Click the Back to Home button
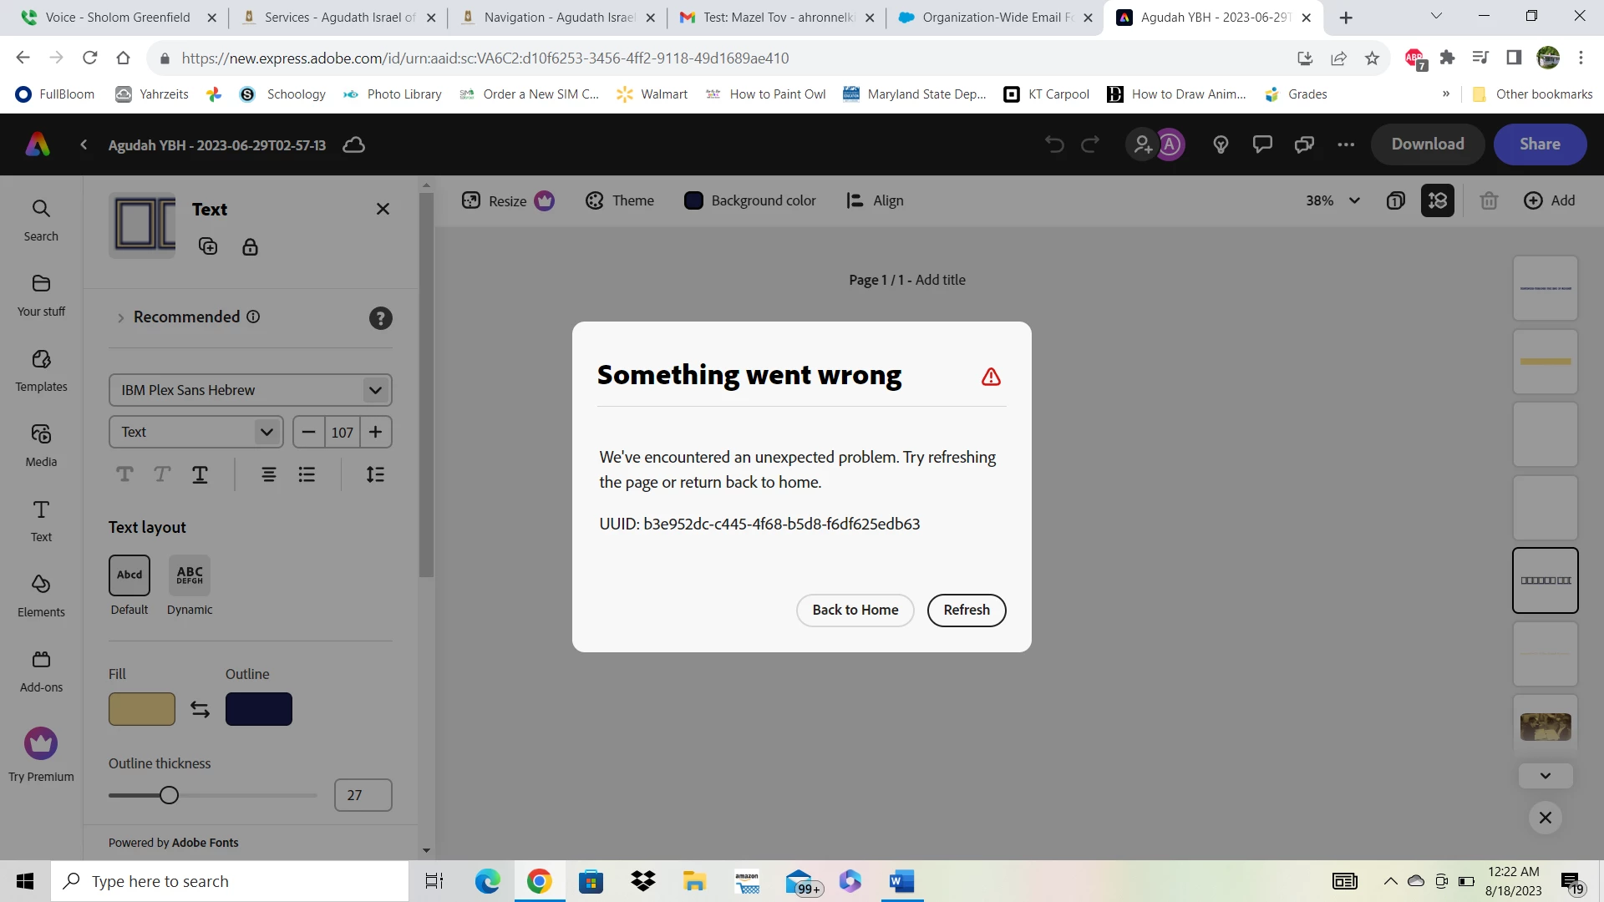Screen dimensions: 1604x902 855,610
